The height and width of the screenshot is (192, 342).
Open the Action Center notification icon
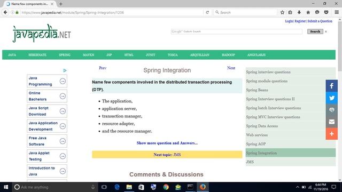333,187
